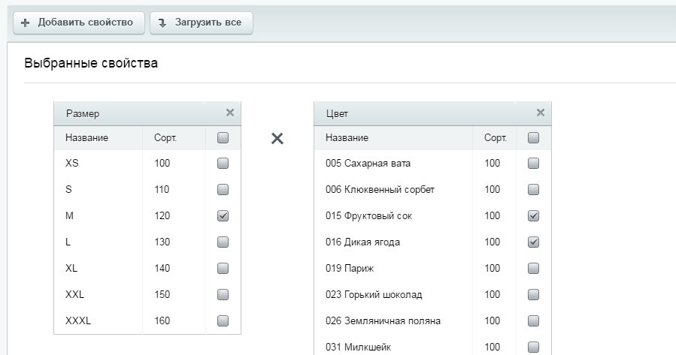Click Название column header in Цвет table
The height and width of the screenshot is (355, 676).
pos(347,138)
